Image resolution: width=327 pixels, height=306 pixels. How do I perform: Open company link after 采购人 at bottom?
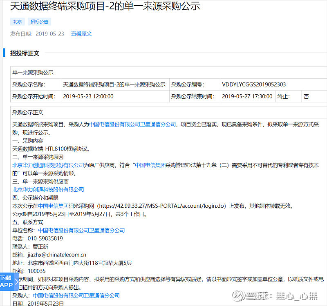[76, 295]
